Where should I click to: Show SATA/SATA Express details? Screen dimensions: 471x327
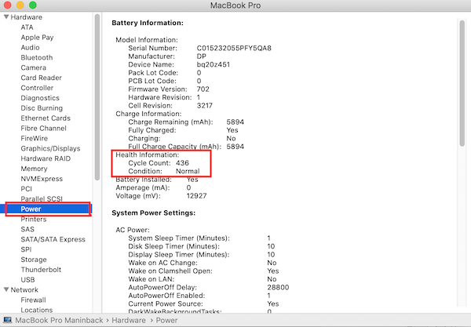(x=53, y=239)
